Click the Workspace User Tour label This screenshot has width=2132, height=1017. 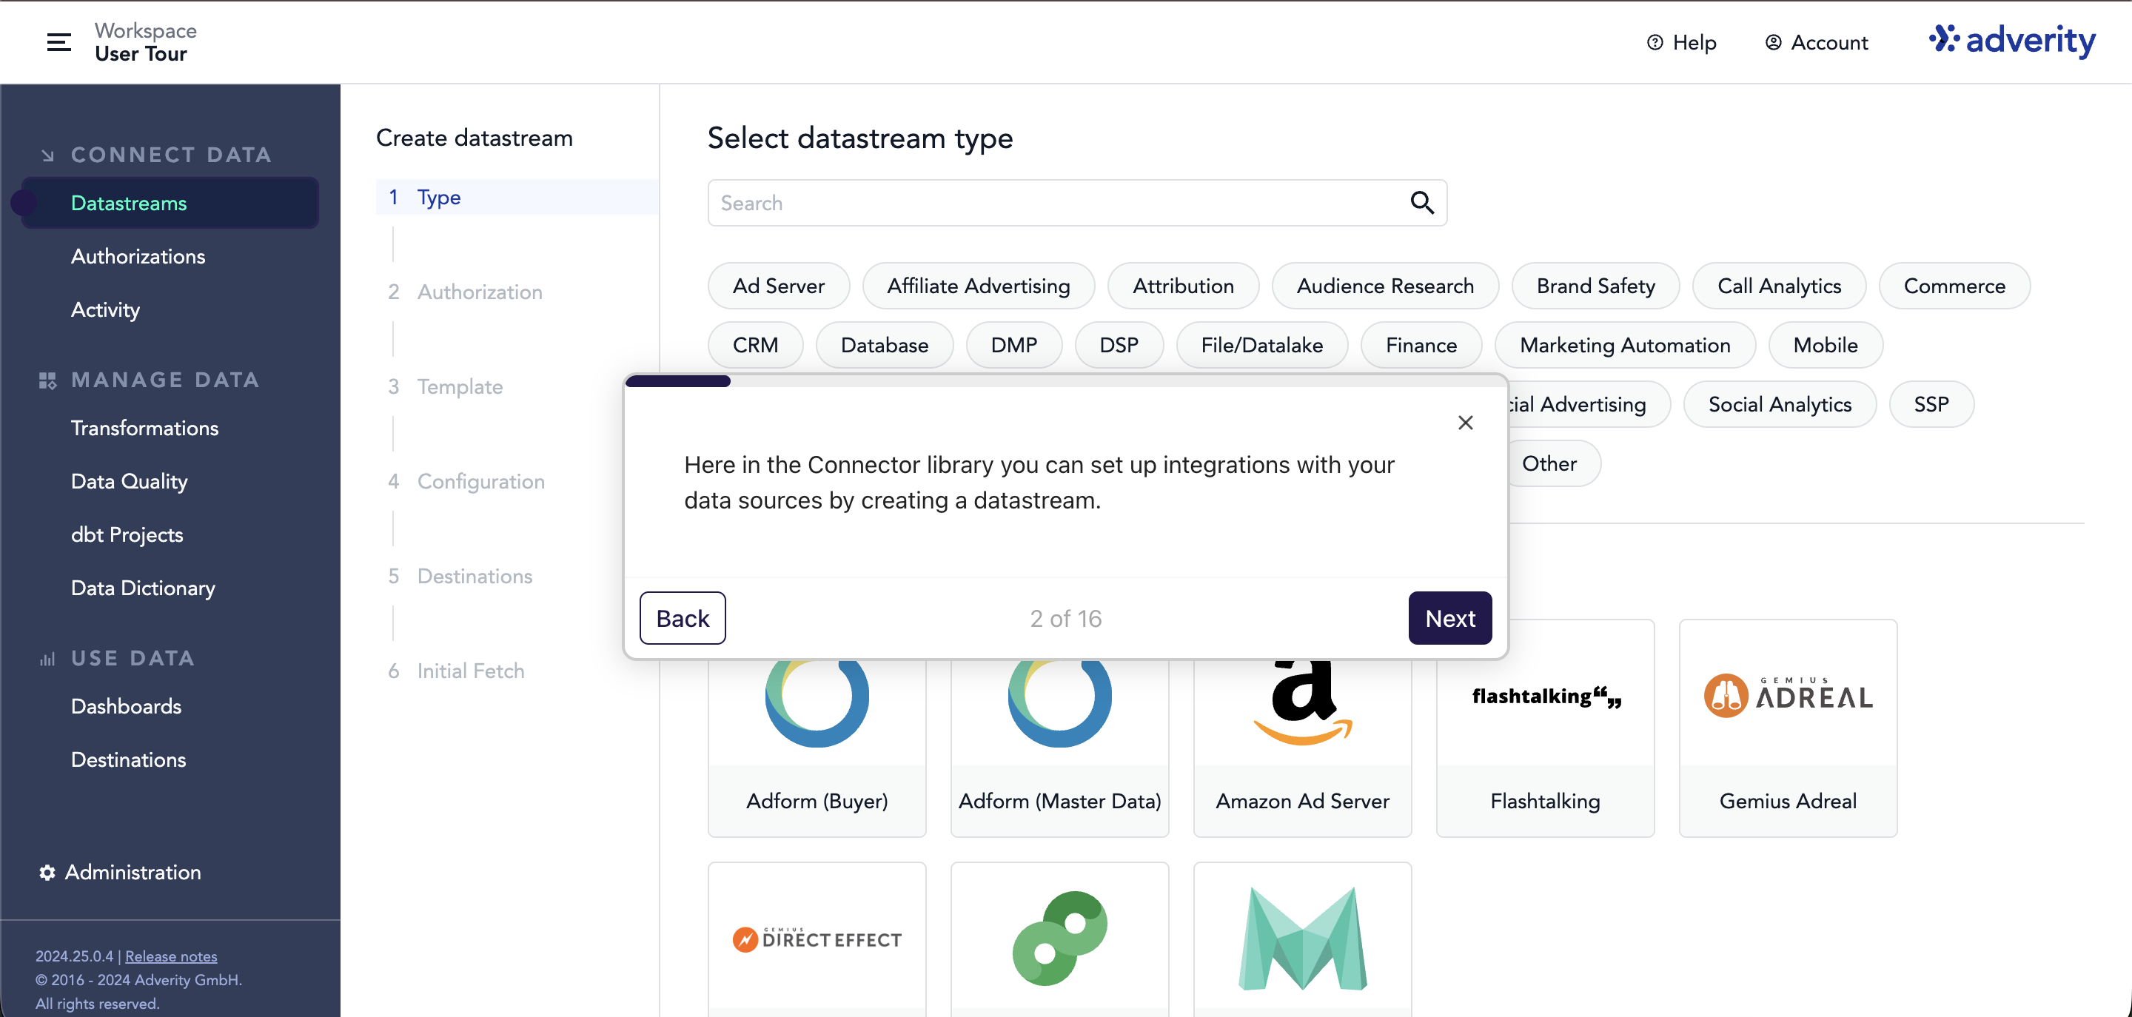(146, 42)
